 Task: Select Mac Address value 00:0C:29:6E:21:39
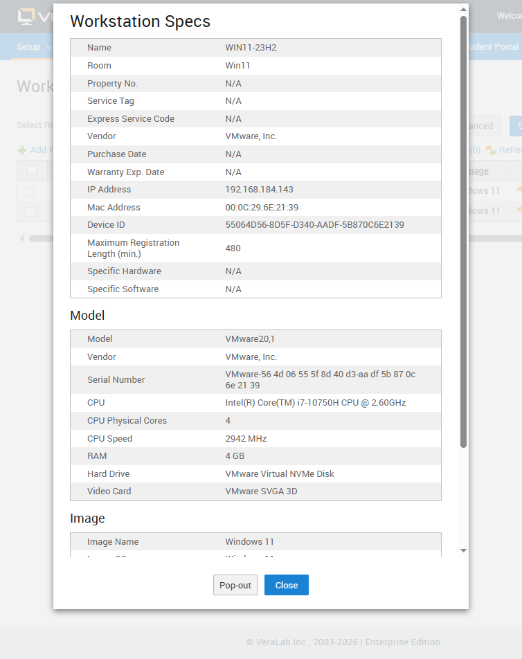(262, 207)
